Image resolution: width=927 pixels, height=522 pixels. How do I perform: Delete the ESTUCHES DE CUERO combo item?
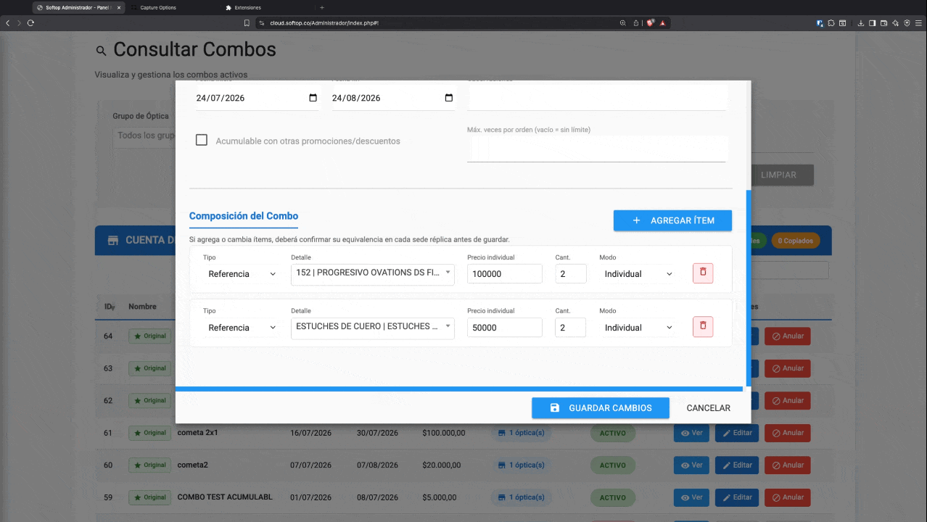click(x=703, y=327)
